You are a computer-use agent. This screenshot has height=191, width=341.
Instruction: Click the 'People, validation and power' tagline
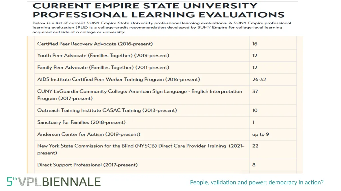point(257,182)
